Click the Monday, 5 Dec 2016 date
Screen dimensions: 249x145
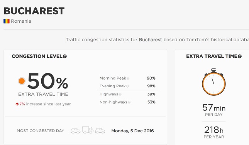click(132, 131)
